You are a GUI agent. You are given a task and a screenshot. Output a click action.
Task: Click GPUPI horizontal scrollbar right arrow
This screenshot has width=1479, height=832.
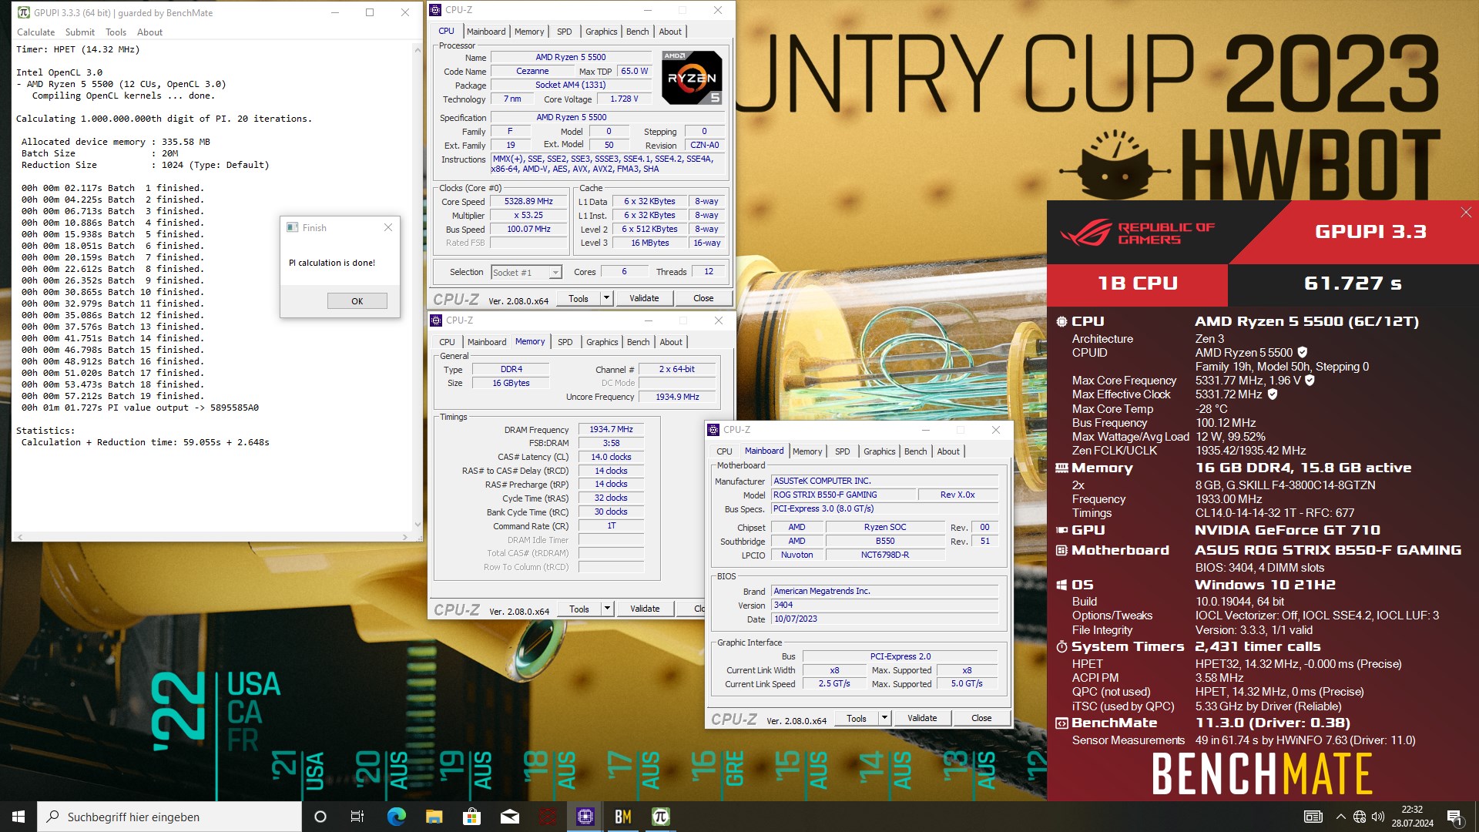point(405,537)
